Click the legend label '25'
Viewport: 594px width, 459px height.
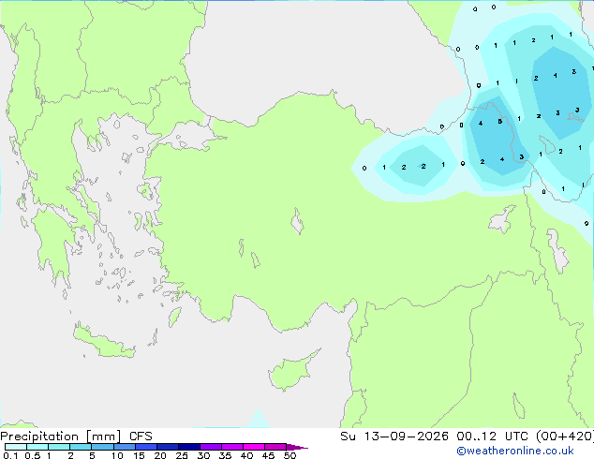[182, 455]
